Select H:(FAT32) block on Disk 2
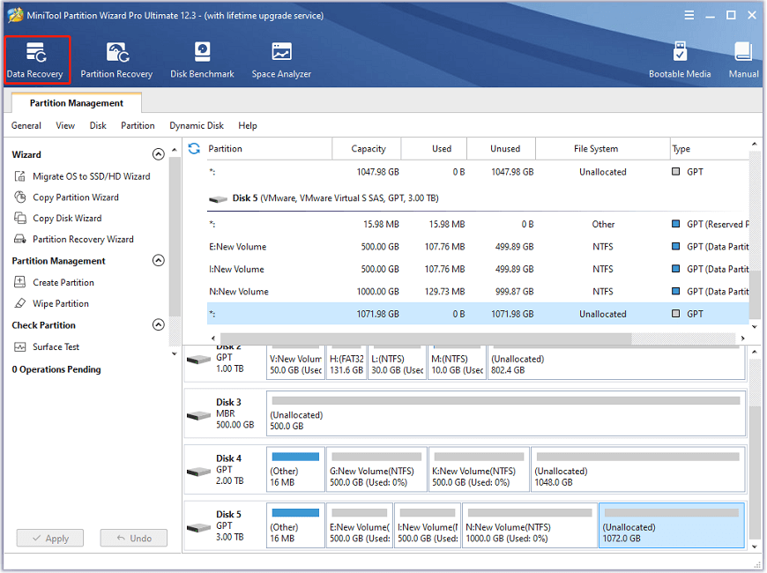 pos(346,363)
